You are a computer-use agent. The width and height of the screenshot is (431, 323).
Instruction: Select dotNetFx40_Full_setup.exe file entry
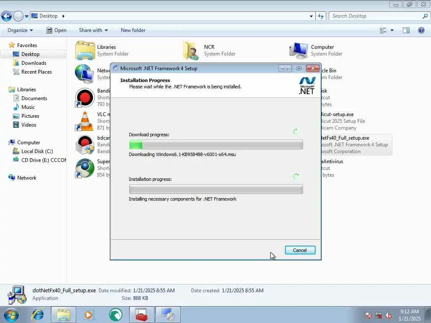pyautogui.click(x=356, y=145)
